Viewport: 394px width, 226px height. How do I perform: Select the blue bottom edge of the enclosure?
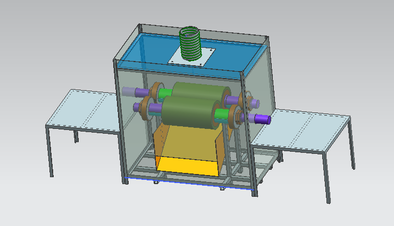186,182
